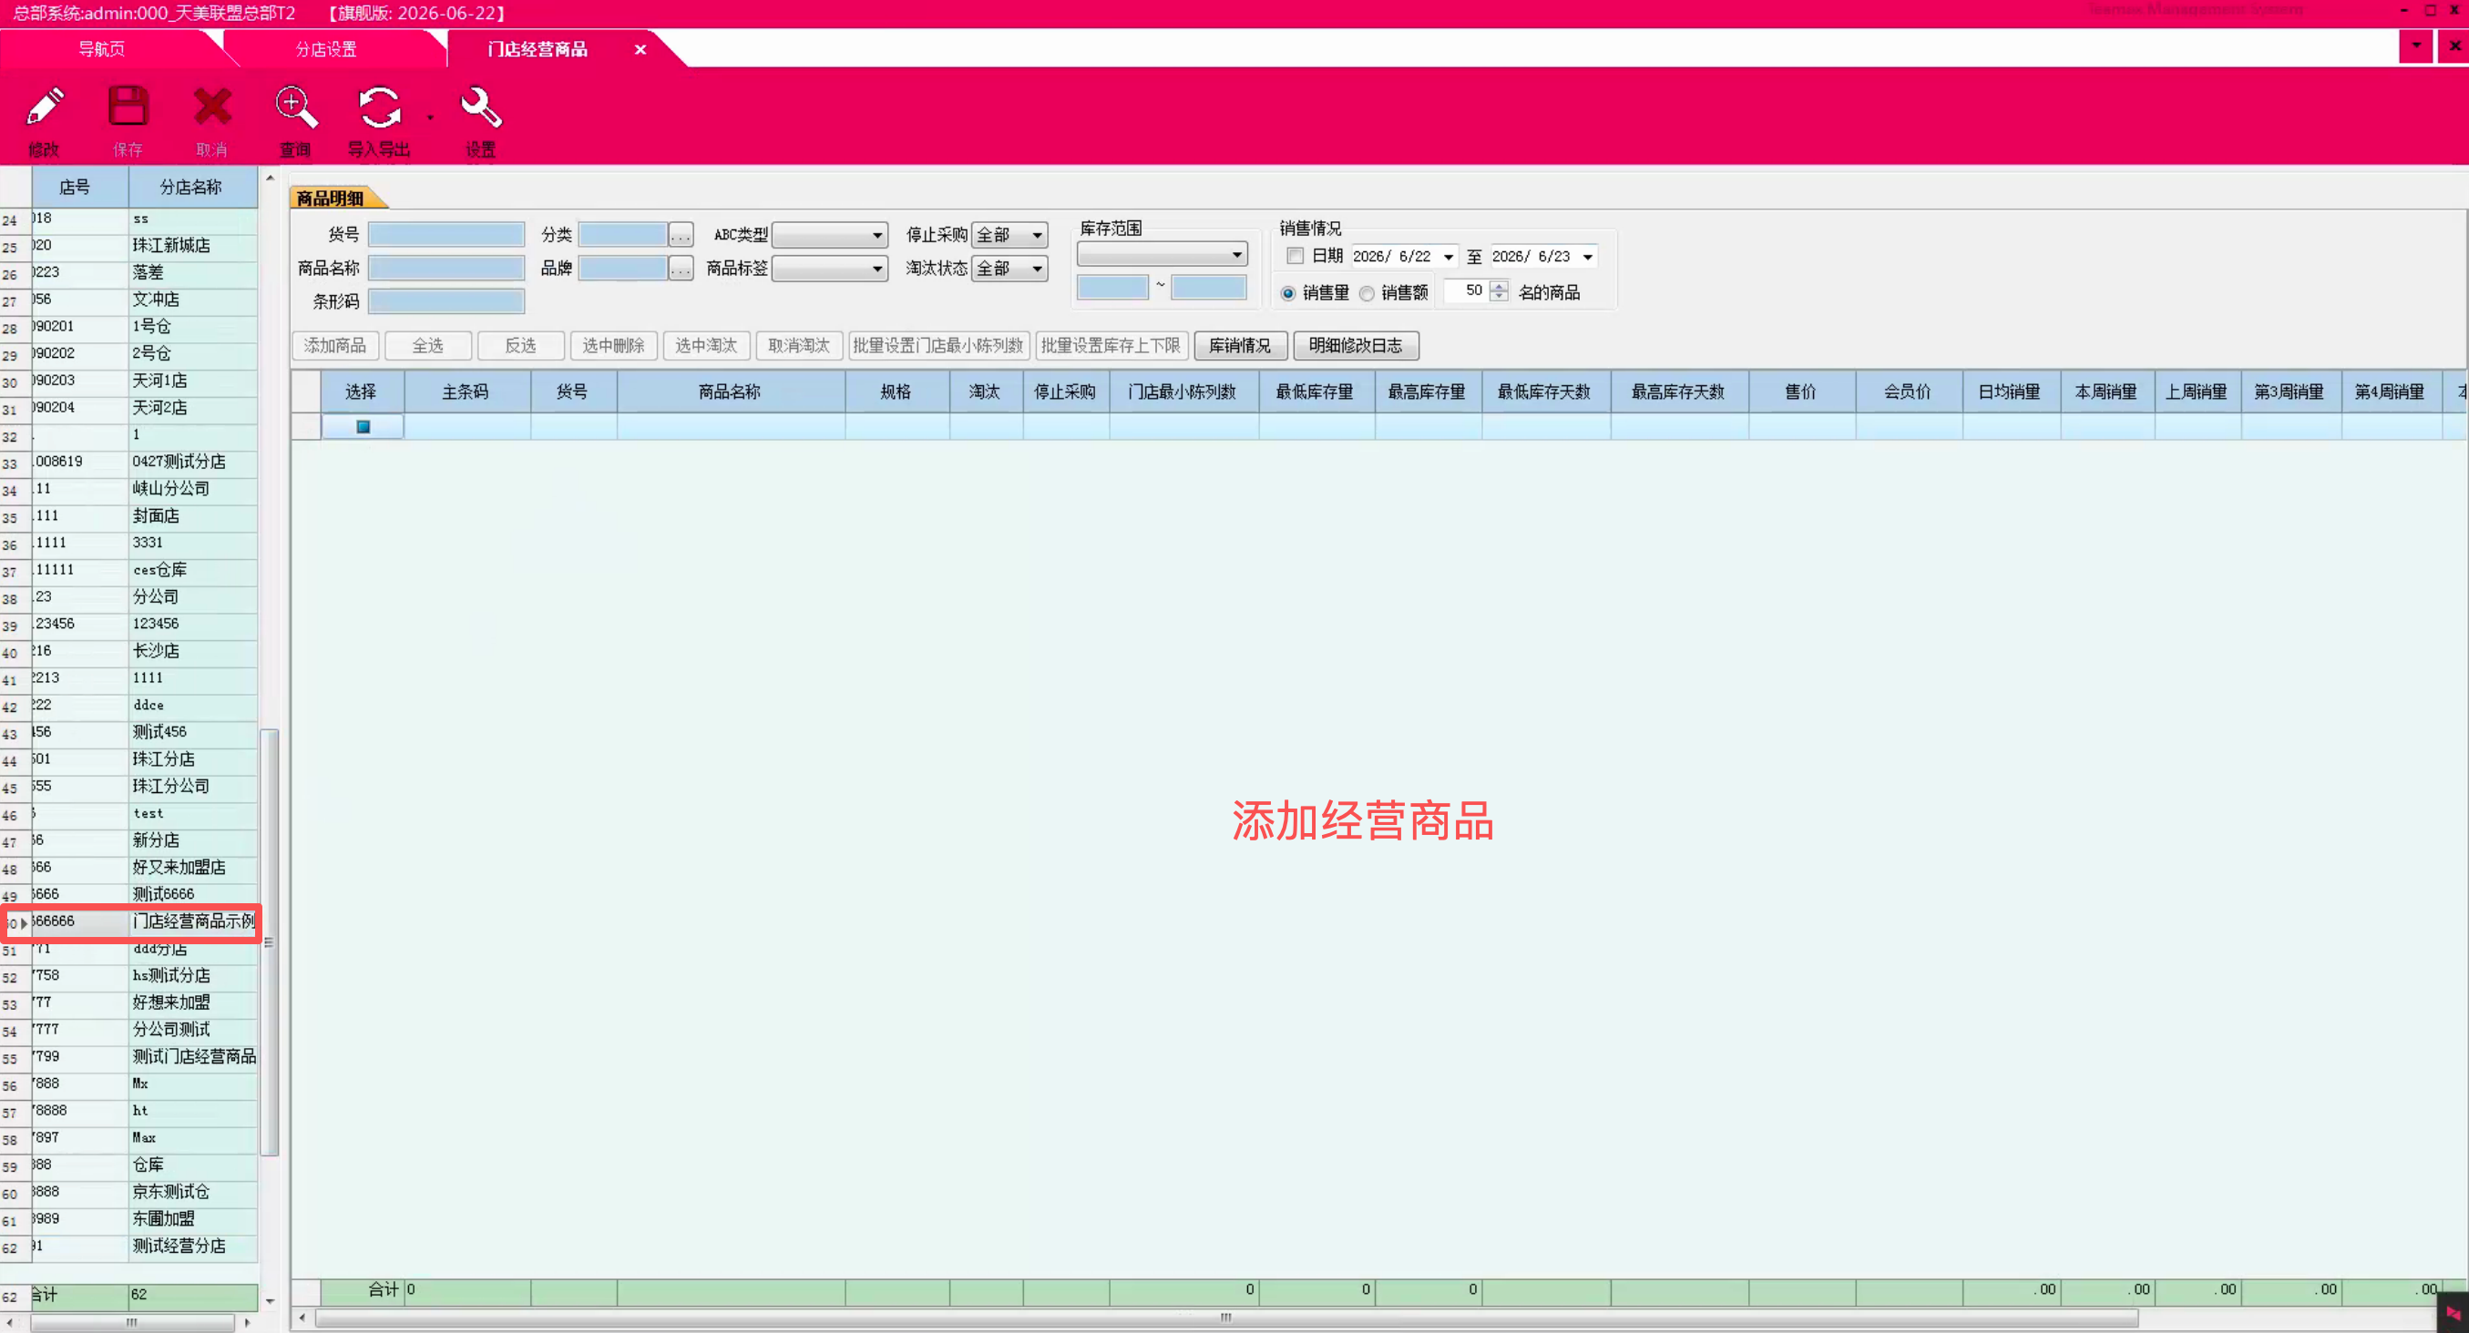Switch to the 导航页 tab
The width and height of the screenshot is (2469, 1333).
(102, 49)
